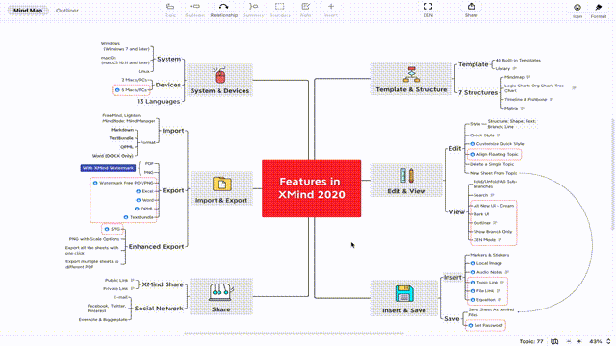Select the New Sheet From Topic item
This screenshot has height=346, width=616.
point(494,173)
